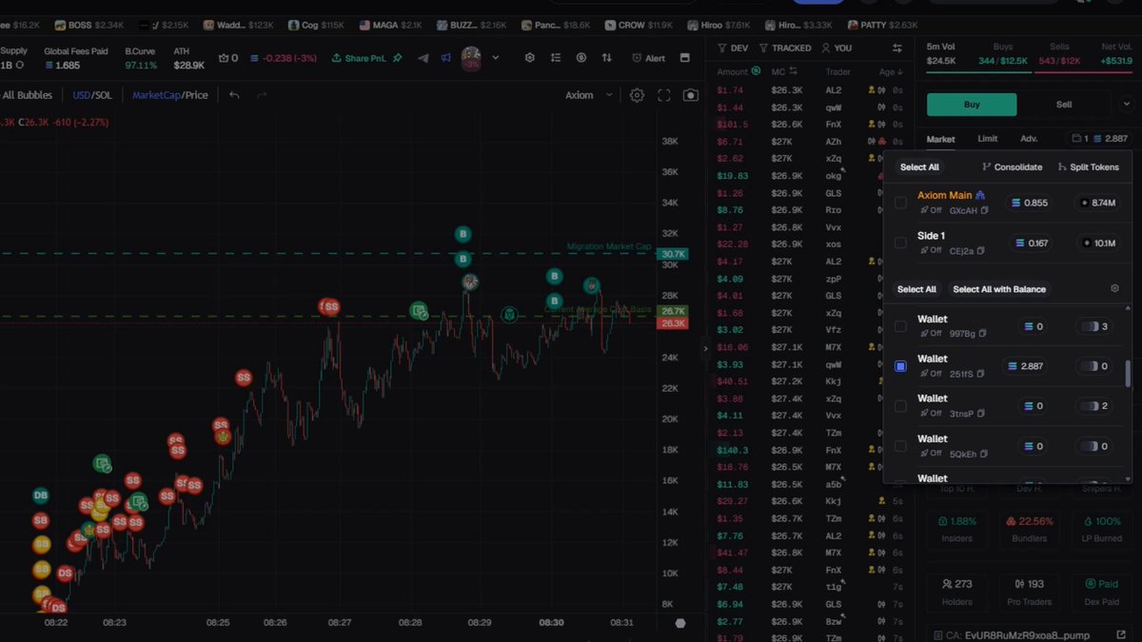Click the list layout icon in header
The width and height of the screenshot is (1142, 642).
(556, 58)
